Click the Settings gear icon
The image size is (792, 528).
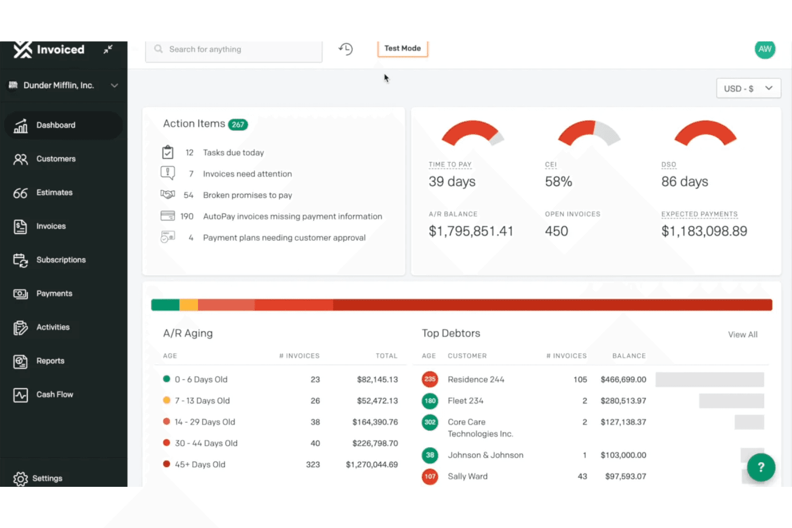[20, 478]
